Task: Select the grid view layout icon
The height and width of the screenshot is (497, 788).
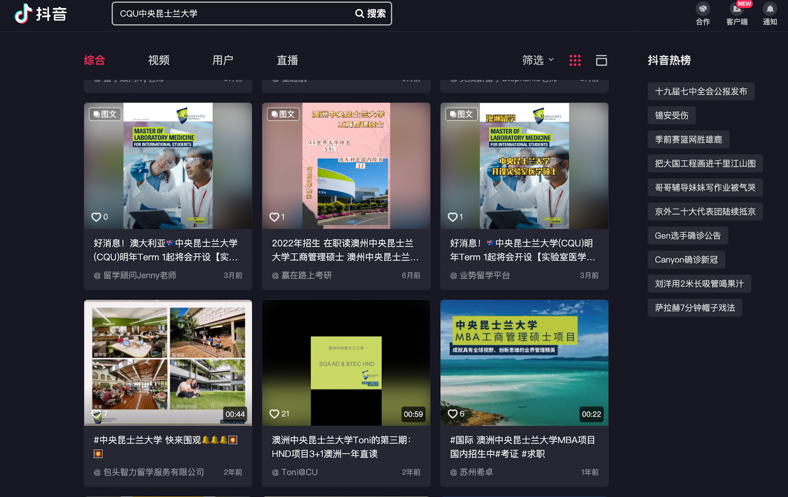Action: (575, 60)
